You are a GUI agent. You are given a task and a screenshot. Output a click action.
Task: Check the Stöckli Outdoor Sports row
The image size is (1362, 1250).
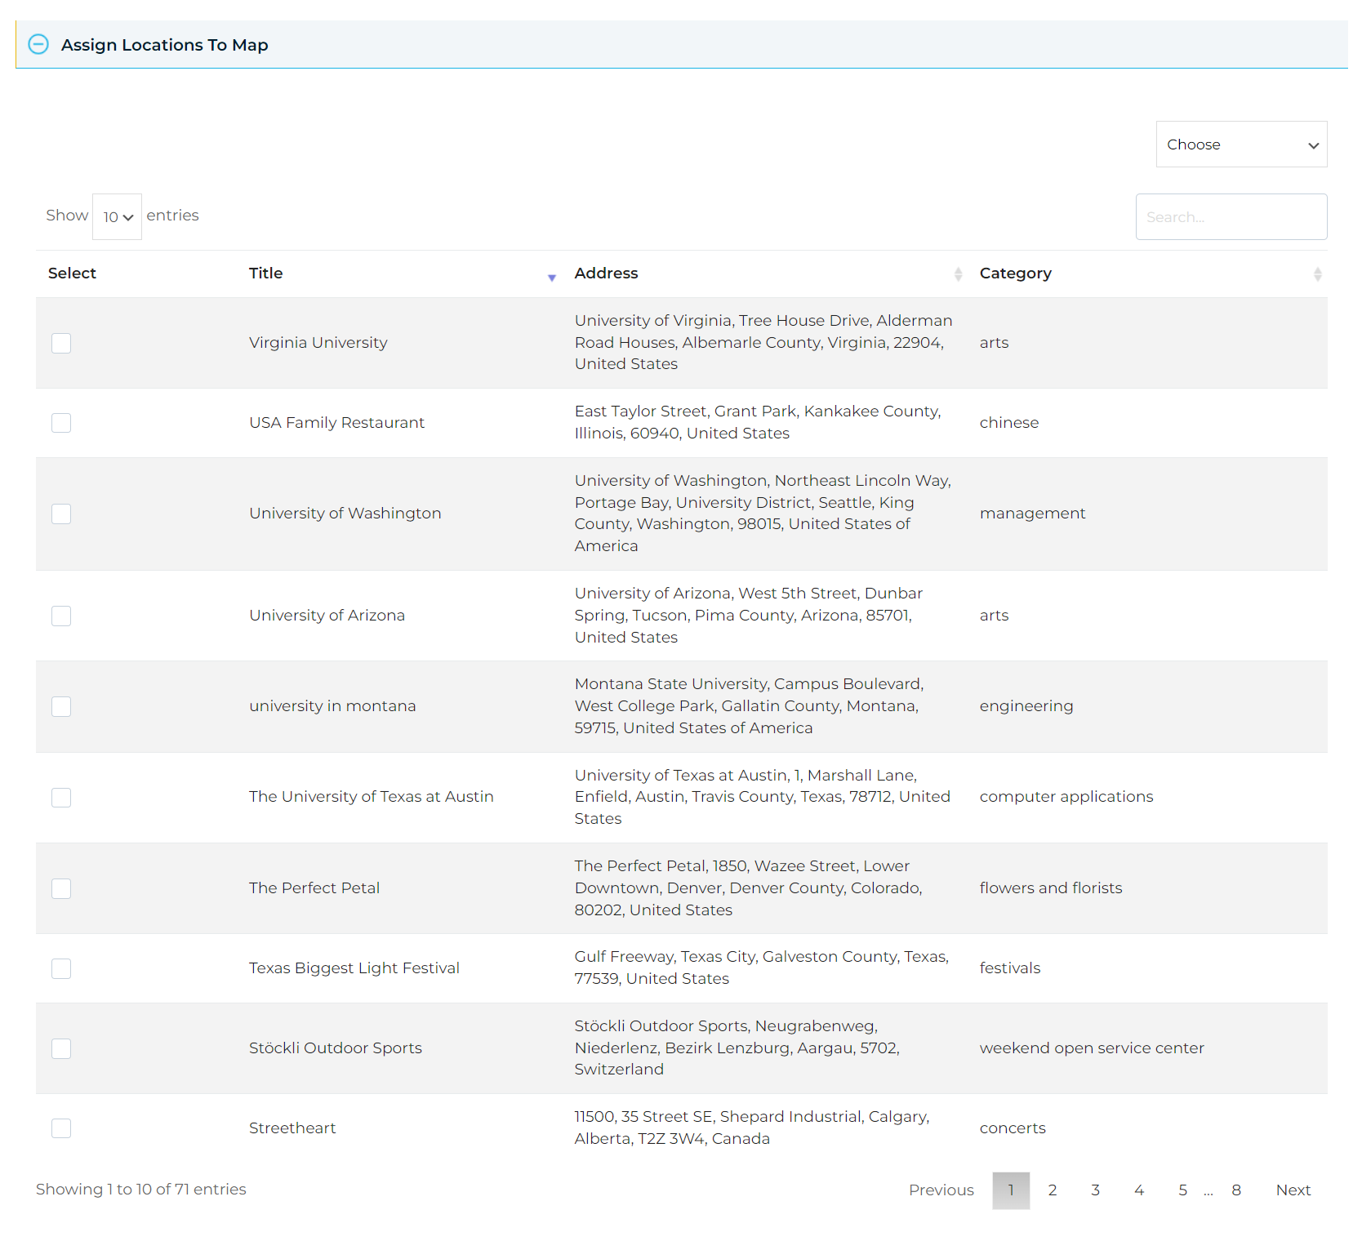tap(61, 1048)
